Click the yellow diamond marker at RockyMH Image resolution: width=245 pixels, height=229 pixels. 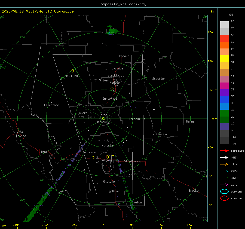tap(73, 71)
